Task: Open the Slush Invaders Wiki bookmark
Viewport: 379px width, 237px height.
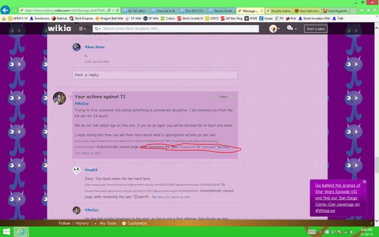Action: pos(314,18)
